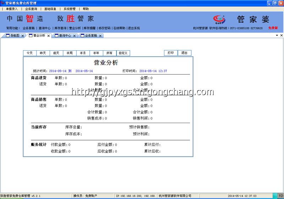
Task: Close the 营业分析 tab
Action: click(x=49, y=36)
